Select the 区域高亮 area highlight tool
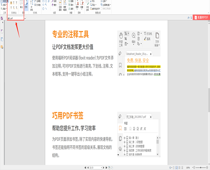Viewport: 210px width, 170px height. click(x=60, y=6)
